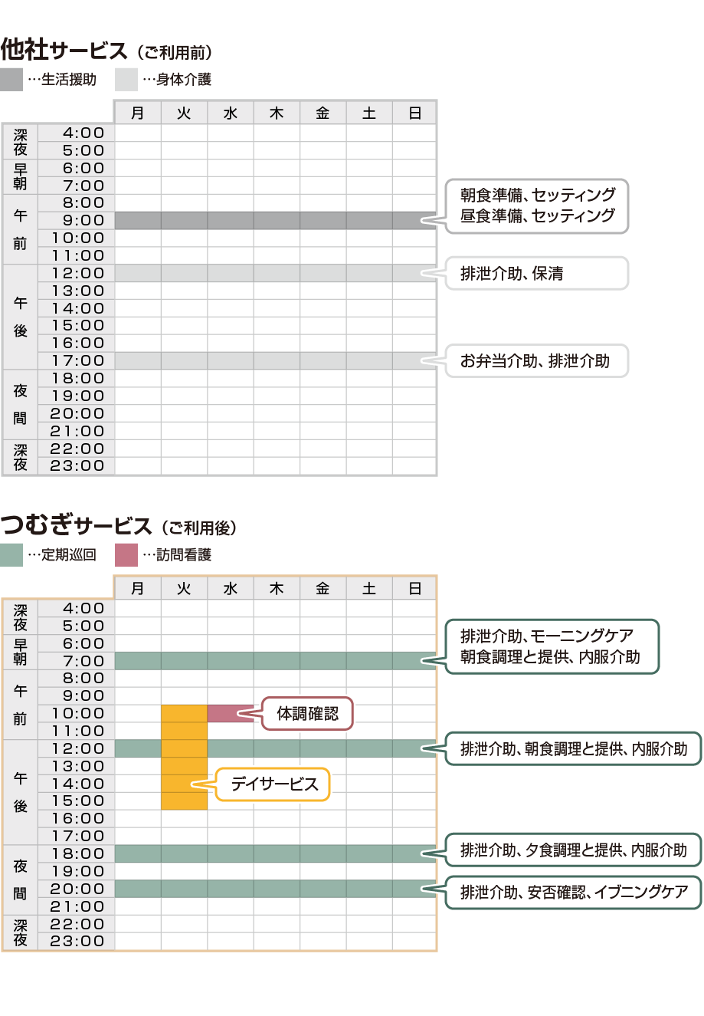The image size is (704, 1016).
Task: Click 夜間 period label in つむぎサービス table
Action: [20, 880]
